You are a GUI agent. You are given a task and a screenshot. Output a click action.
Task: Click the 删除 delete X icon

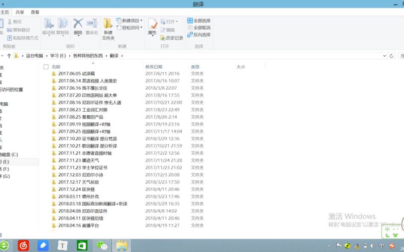tap(78, 24)
